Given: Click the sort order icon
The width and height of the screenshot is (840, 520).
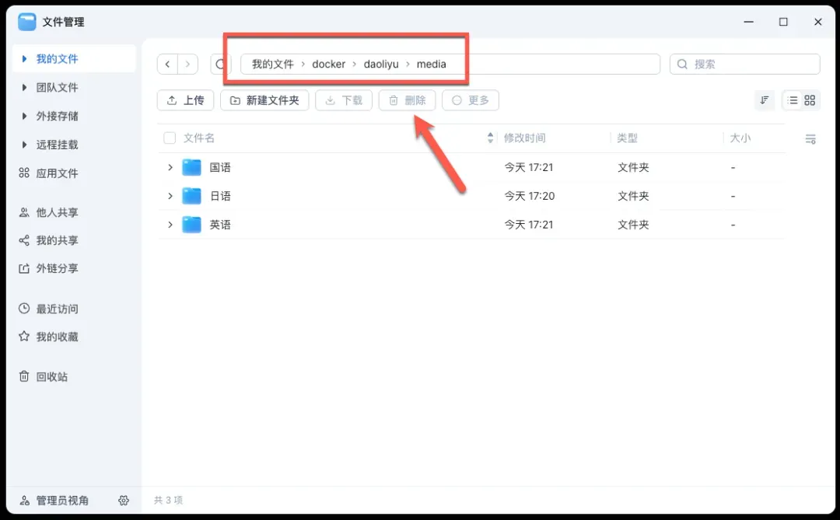Looking at the screenshot, I should 765,100.
